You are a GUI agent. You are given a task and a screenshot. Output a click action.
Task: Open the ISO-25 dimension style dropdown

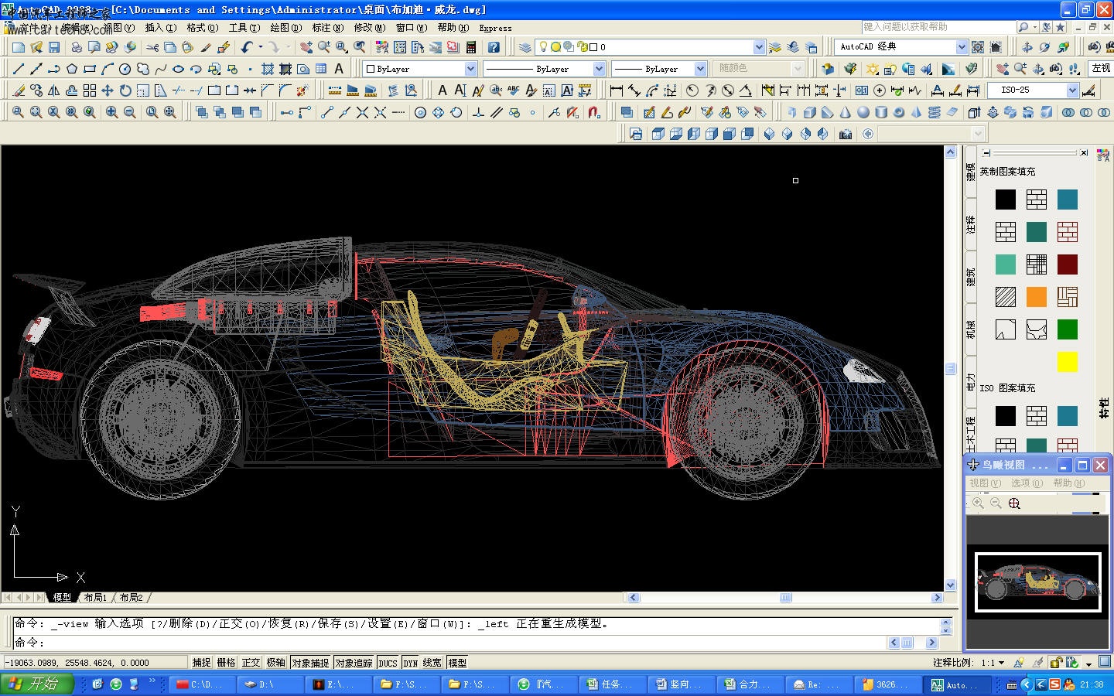click(x=1072, y=90)
